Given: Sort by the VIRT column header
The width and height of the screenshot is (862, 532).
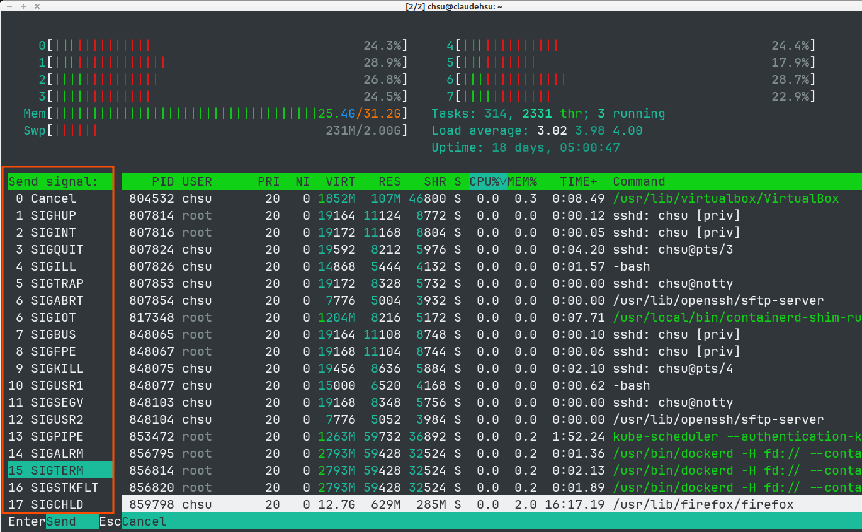Looking at the screenshot, I should pos(341,181).
